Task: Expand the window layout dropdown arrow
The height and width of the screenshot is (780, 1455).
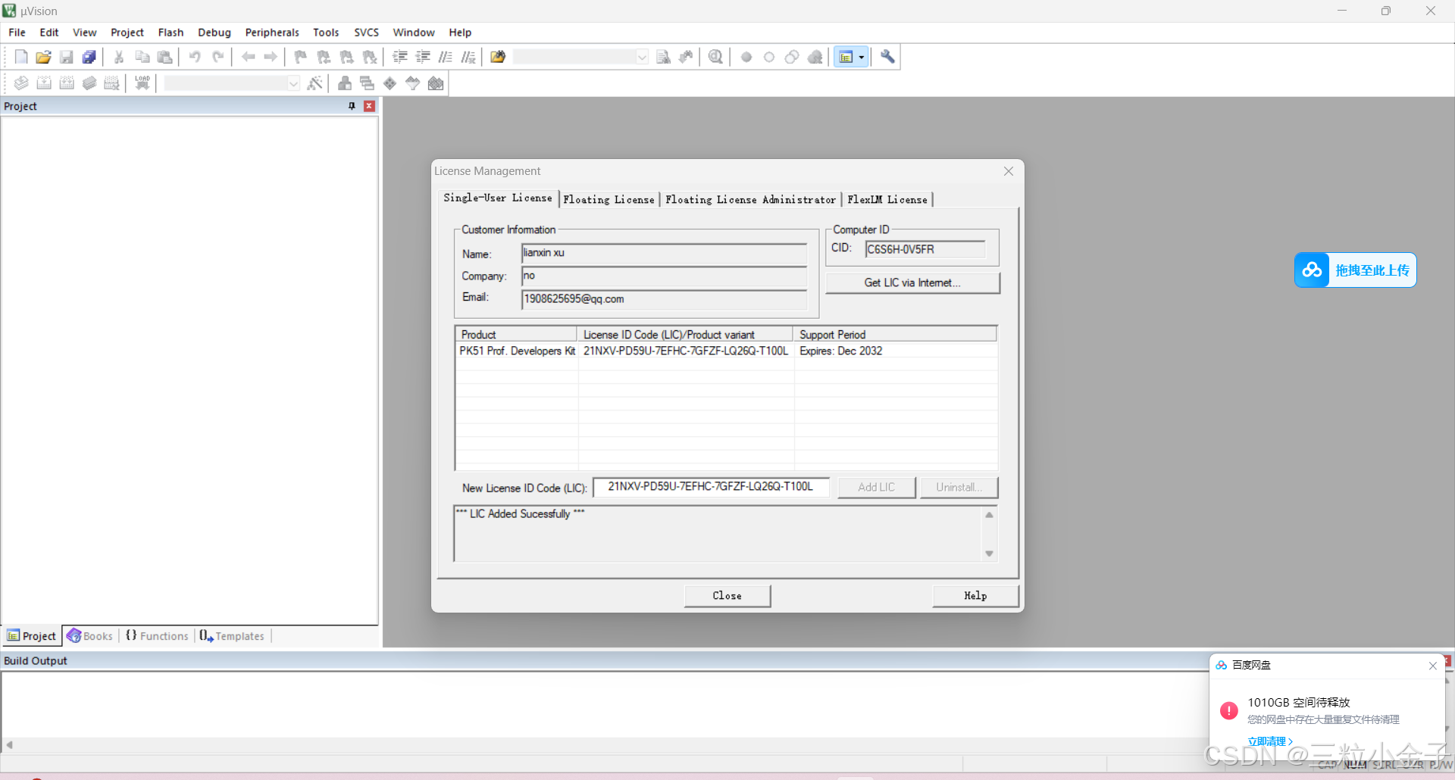Action: (862, 57)
